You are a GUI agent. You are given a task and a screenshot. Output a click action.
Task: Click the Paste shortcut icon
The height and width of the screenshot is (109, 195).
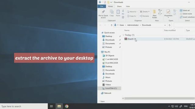coord(123,17)
